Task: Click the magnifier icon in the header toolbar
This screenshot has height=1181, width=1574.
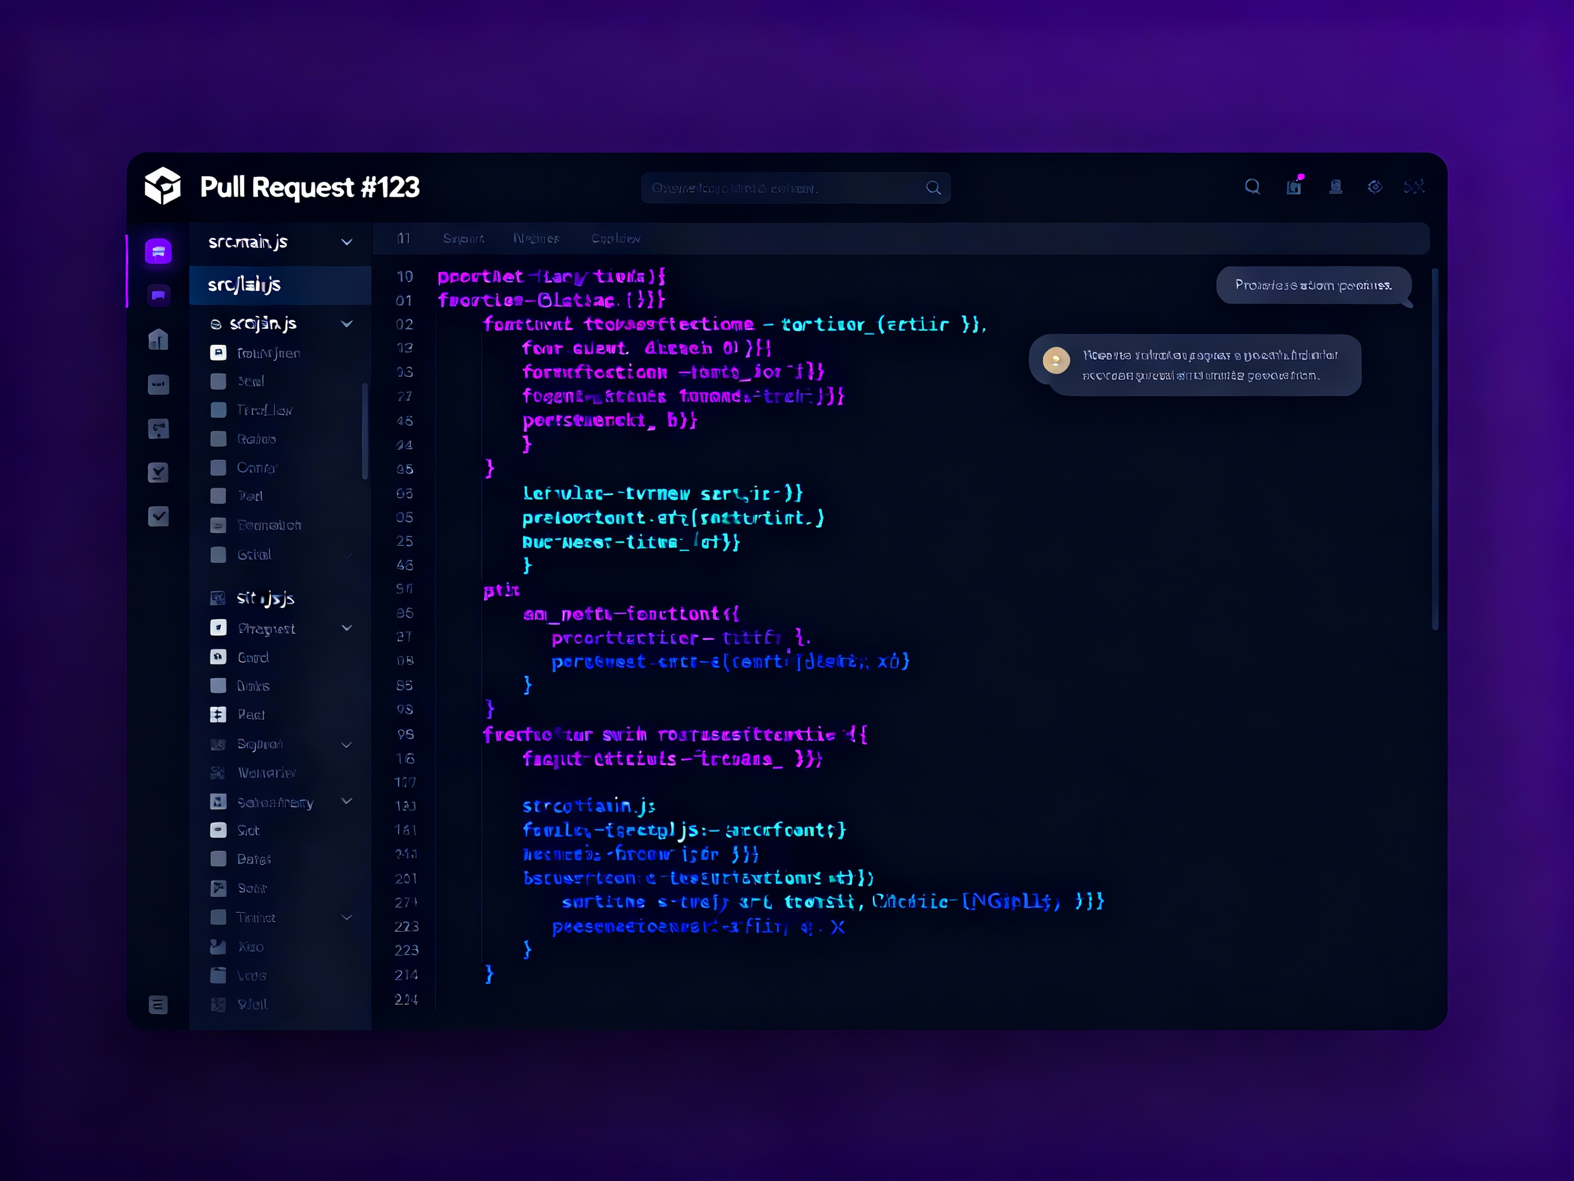Action: click(x=1252, y=187)
